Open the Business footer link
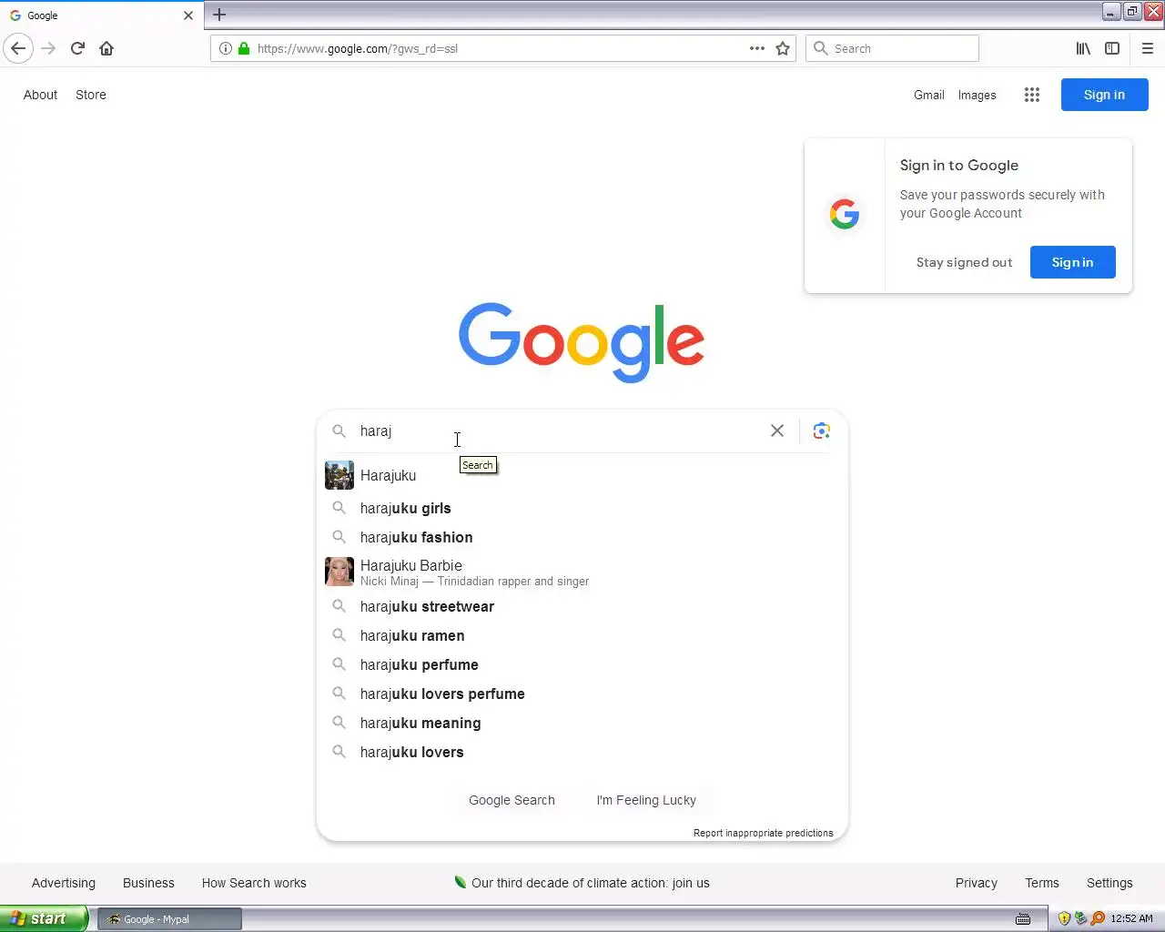The image size is (1165, 932). click(148, 883)
